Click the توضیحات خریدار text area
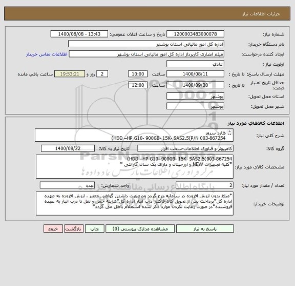295x286 pixels. (135, 203)
